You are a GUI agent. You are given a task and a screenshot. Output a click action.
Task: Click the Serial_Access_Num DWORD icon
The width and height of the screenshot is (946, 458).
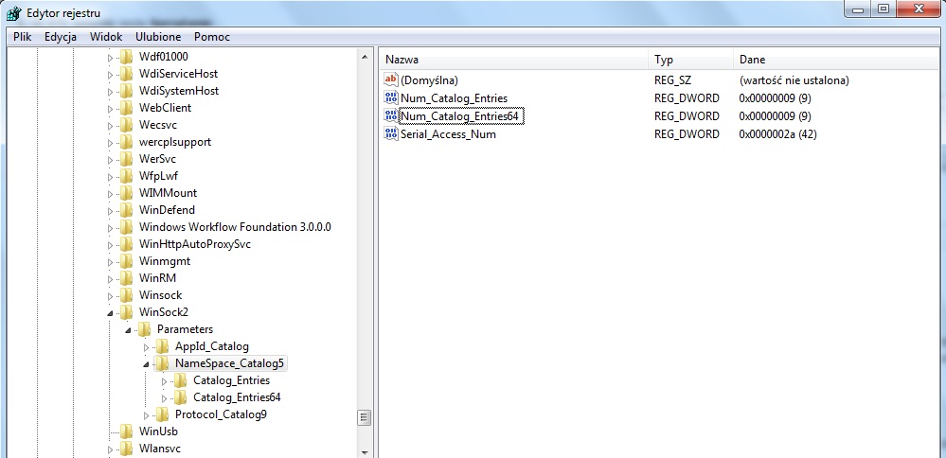click(x=391, y=133)
